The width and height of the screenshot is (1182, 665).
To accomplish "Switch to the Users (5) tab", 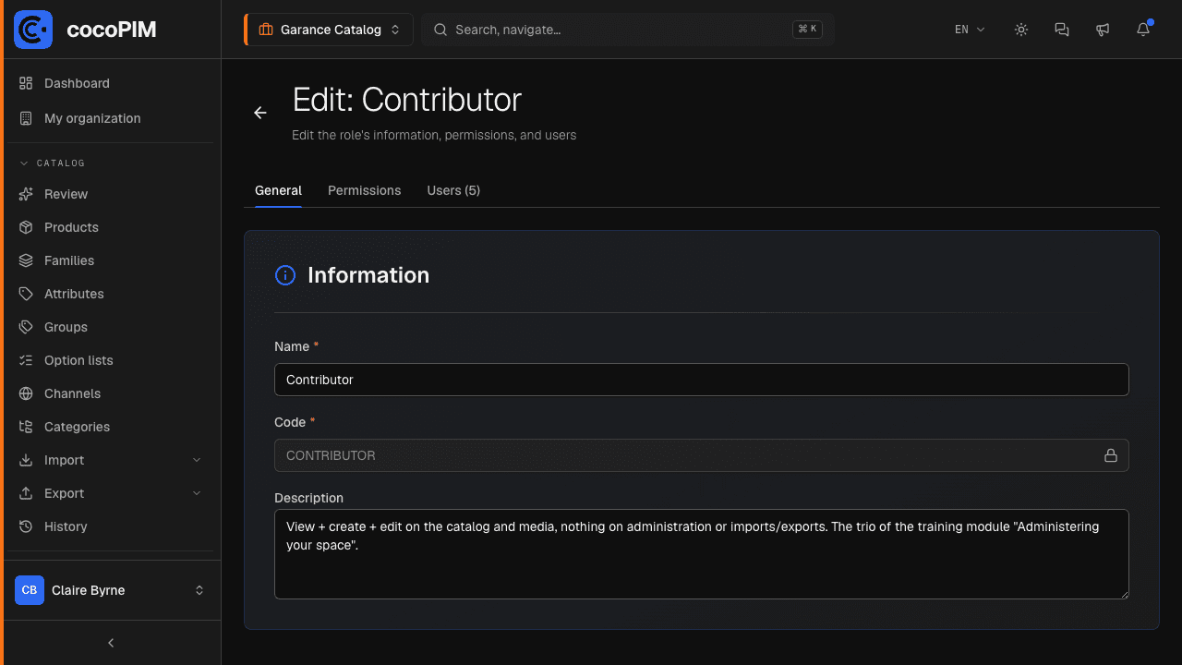I will coord(453,190).
